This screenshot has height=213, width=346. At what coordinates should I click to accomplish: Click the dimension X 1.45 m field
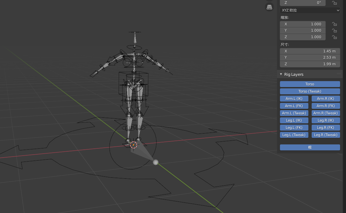tap(310, 51)
